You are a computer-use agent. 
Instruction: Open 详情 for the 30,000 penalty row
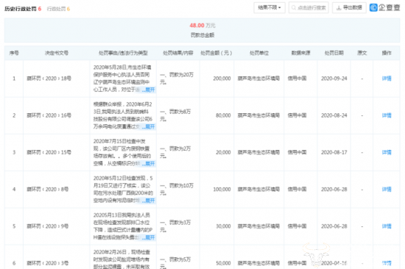coord(387,226)
